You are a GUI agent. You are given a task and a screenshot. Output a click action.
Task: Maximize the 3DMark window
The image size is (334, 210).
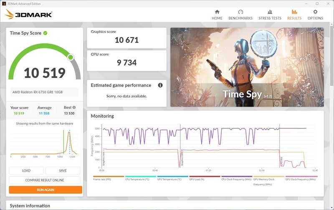(317, 4)
